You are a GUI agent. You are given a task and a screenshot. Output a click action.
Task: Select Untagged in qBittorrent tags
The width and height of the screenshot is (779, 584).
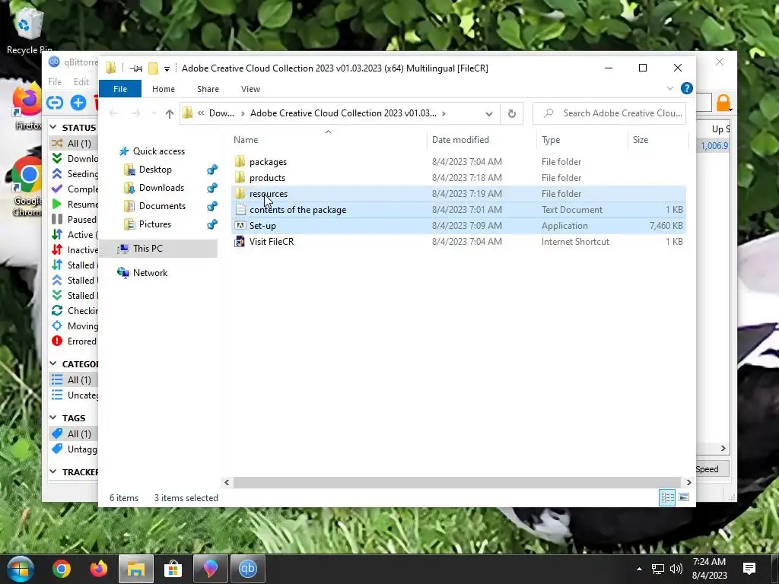click(x=75, y=449)
